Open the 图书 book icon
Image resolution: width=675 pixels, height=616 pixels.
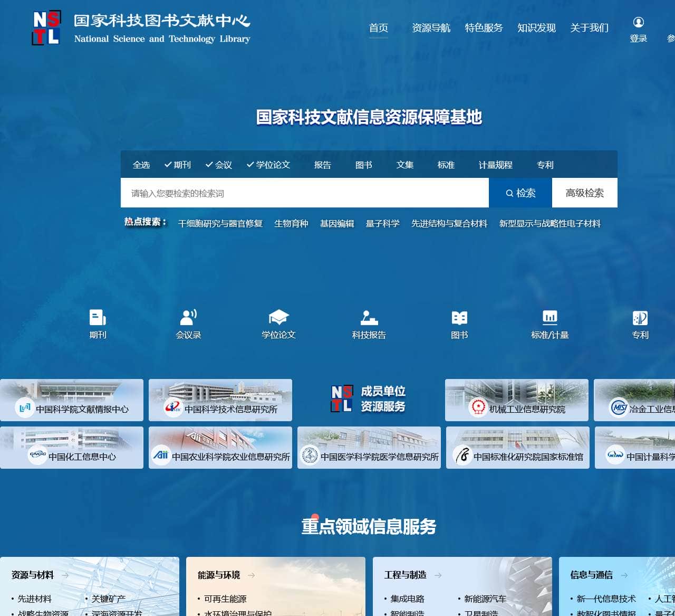(459, 317)
